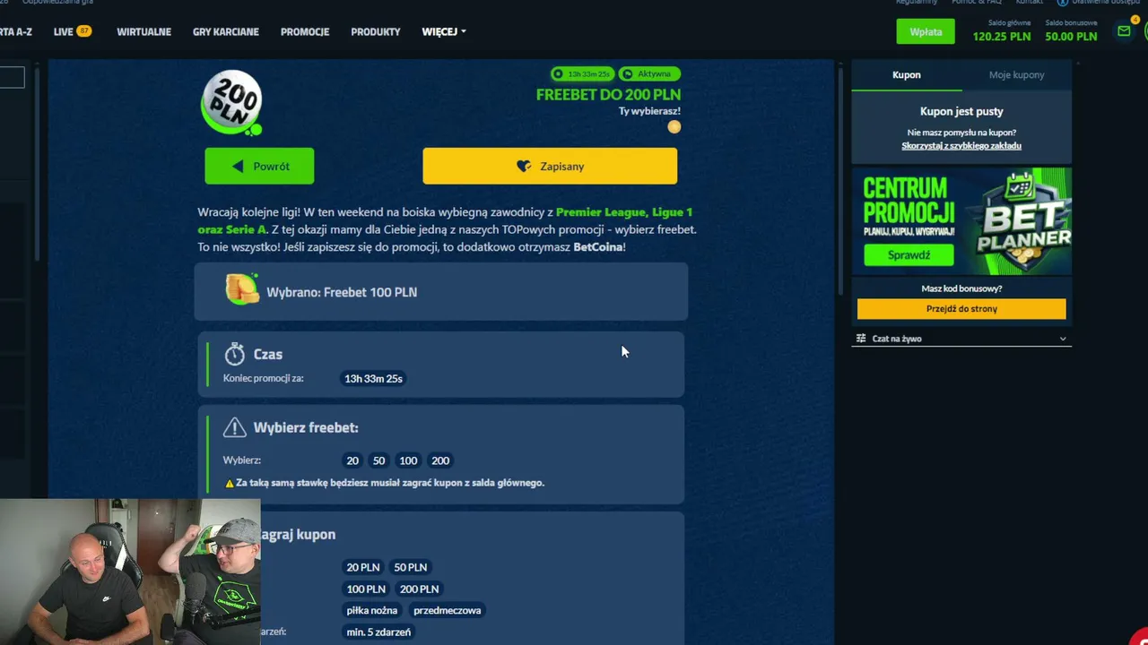
Task: Switch to the Kupon tab
Action: 907,75
